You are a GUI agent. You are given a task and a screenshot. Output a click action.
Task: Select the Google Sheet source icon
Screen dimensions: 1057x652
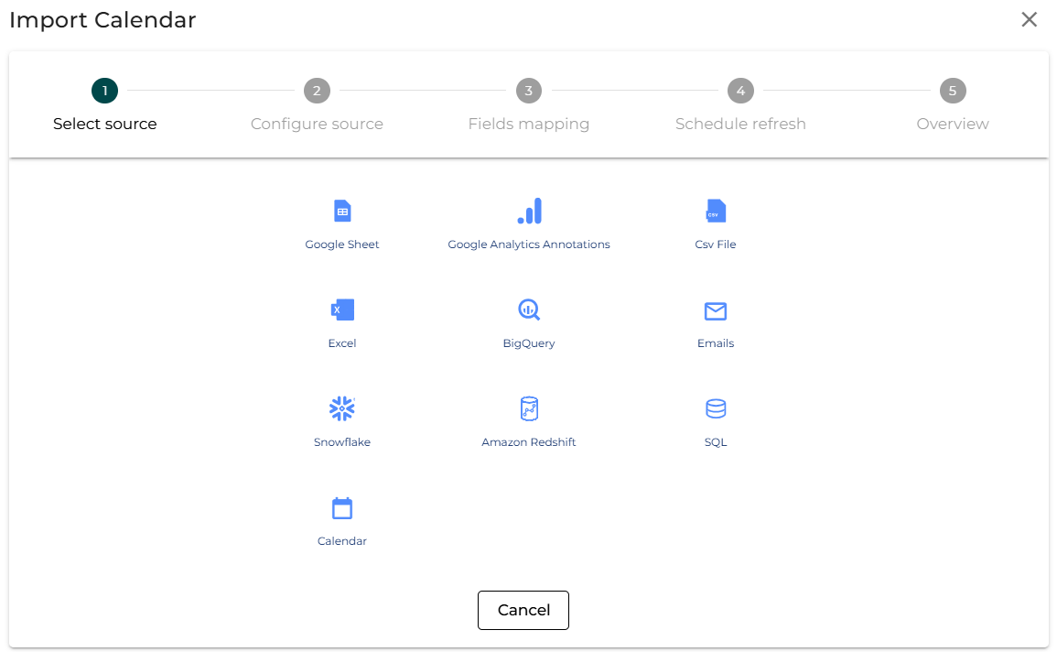[x=342, y=212]
